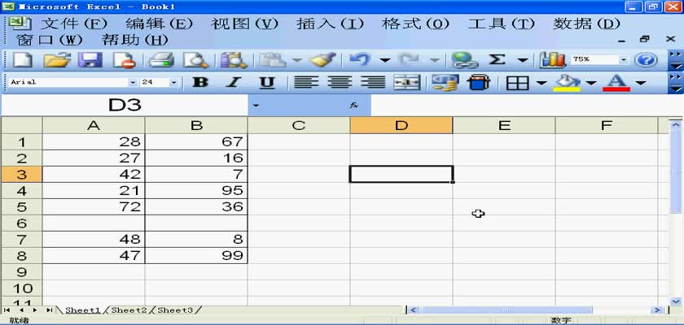This screenshot has height=325, width=684.
Task: Click the Print Preview icon
Action: click(195, 59)
